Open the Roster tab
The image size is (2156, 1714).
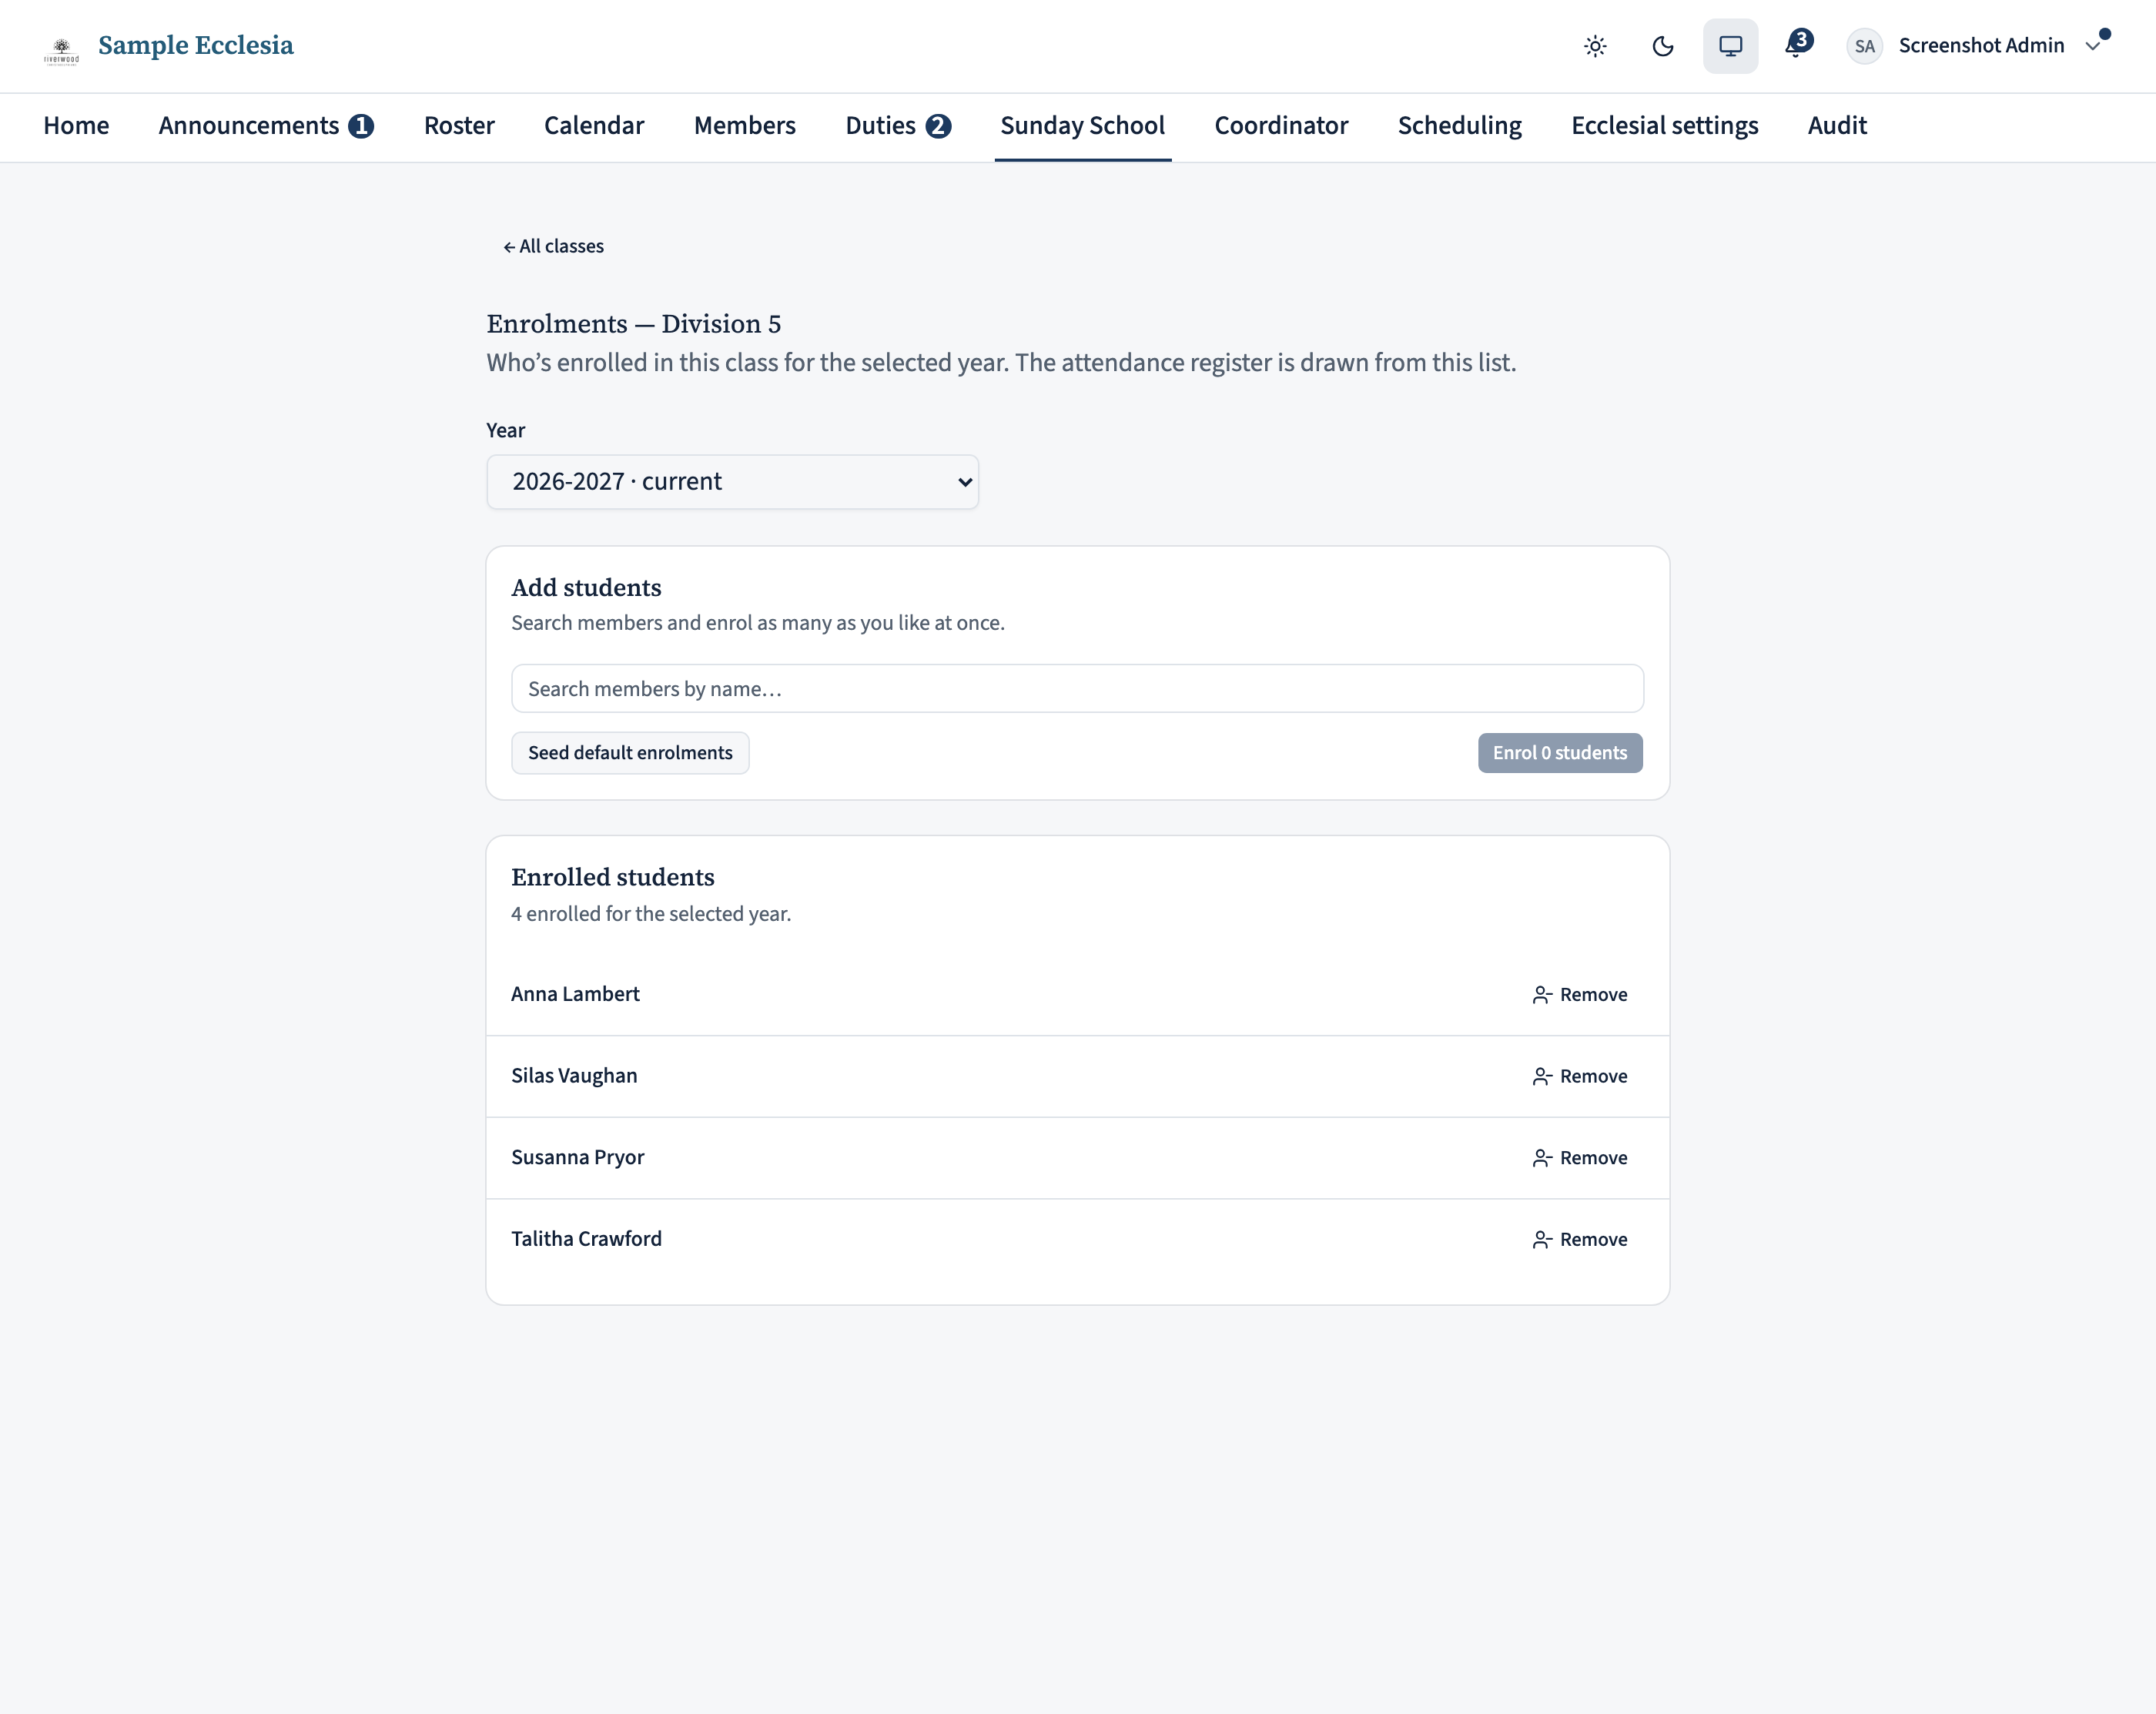click(x=459, y=126)
